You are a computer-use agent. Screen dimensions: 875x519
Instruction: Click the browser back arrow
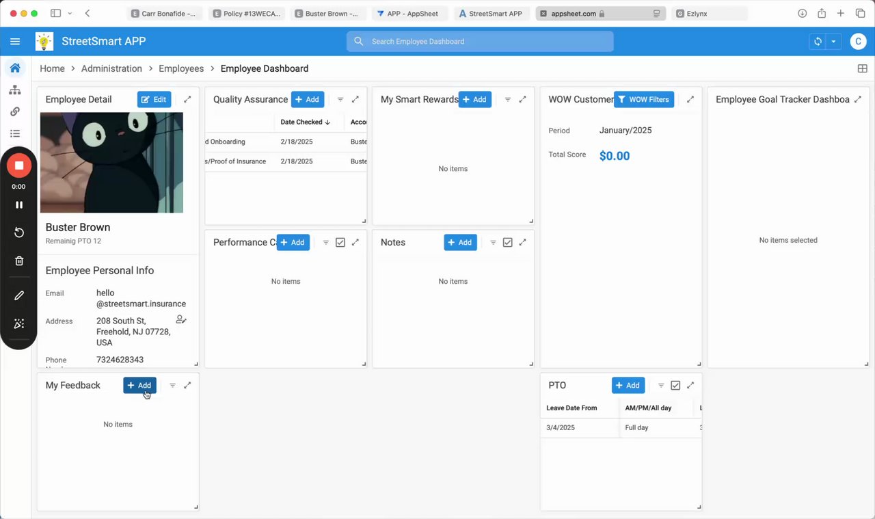tap(87, 14)
